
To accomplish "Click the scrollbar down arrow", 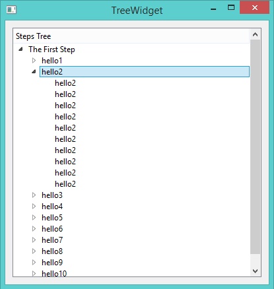I will [x=255, y=271].
